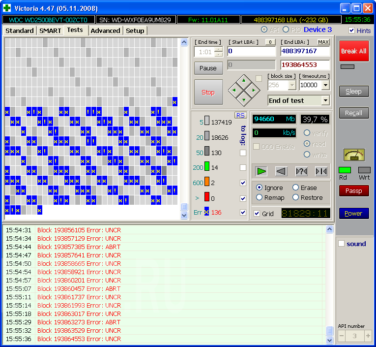Click the Start LBA input field
The image size is (376, 347).
251,51
